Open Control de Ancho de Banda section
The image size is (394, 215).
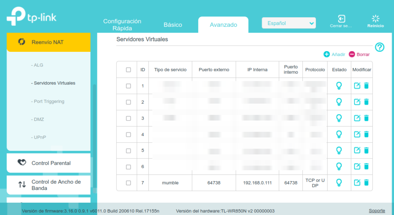(48, 185)
